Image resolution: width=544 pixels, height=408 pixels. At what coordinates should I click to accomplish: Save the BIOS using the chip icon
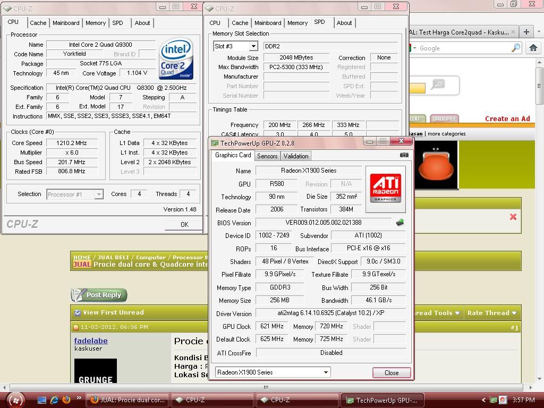click(x=400, y=223)
